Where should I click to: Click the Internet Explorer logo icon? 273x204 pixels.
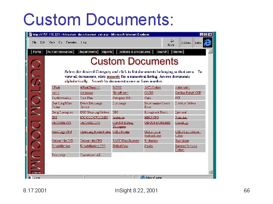tap(207, 42)
